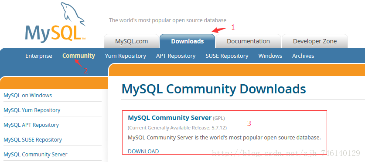This screenshot has width=365, height=162.
Task: Open the MySQL.com tab
Action: pos(132,41)
